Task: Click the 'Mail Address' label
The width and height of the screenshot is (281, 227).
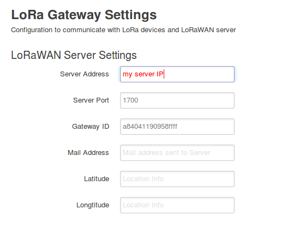Action: [88, 153]
